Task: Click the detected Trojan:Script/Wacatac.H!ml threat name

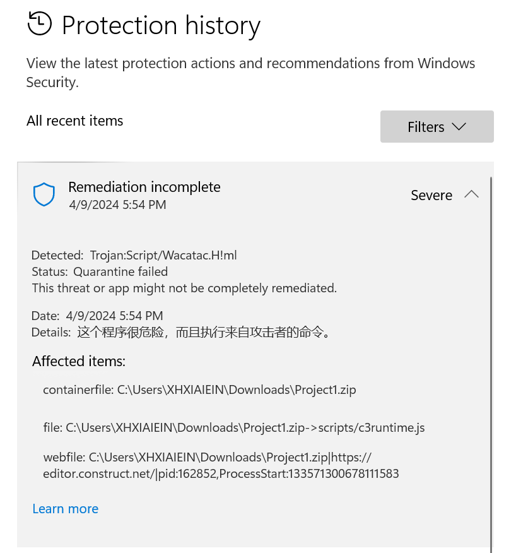Action: [x=163, y=255]
